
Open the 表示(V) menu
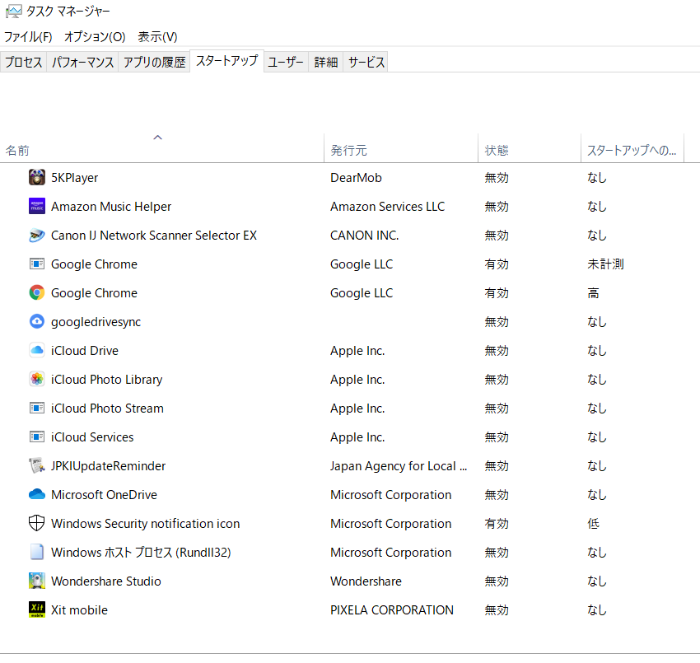[x=157, y=36]
